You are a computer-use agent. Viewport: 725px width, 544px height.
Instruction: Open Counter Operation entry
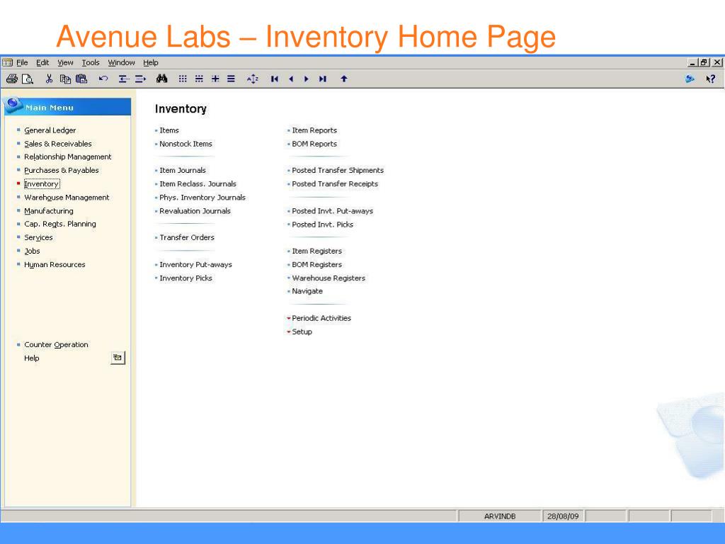56,345
